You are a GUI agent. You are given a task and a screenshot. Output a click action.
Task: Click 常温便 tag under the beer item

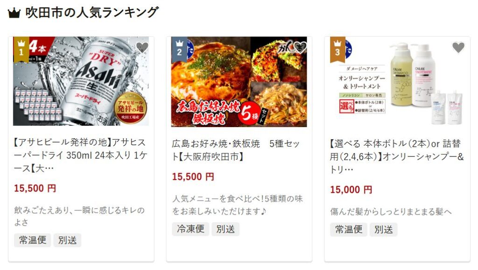coord(33,240)
